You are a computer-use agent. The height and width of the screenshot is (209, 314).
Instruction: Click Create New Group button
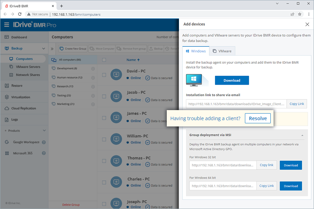point(73,49)
